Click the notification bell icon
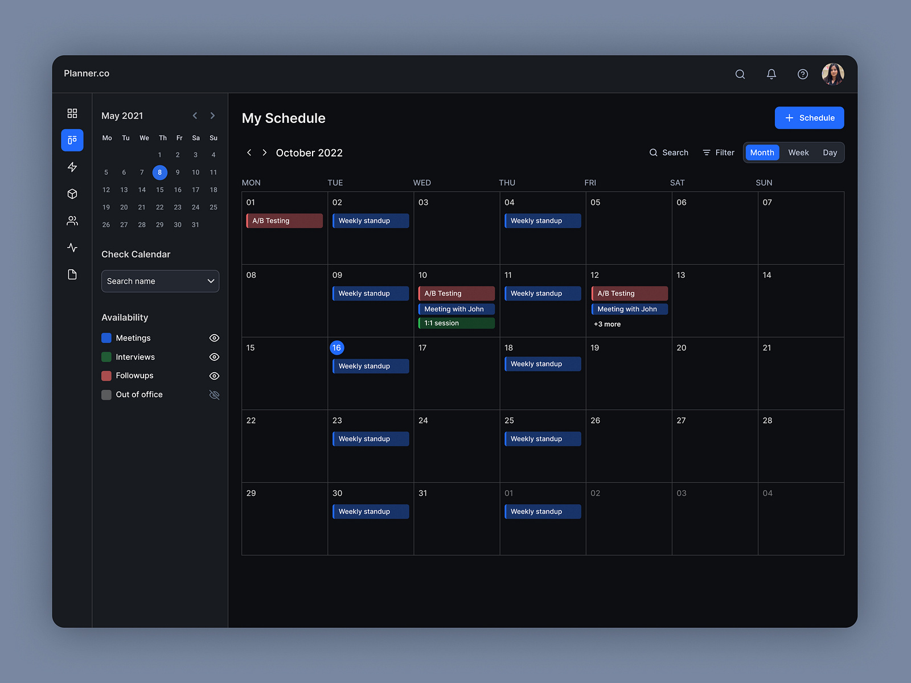The width and height of the screenshot is (911, 683). (772, 74)
